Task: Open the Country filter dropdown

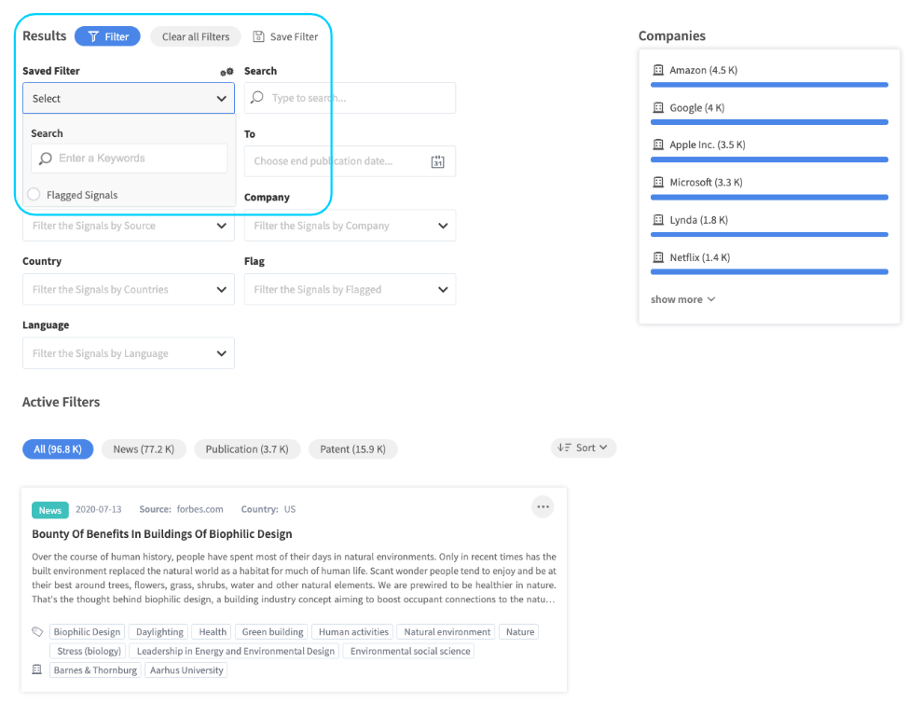Action: pyautogui.click(x=129, y=290)
